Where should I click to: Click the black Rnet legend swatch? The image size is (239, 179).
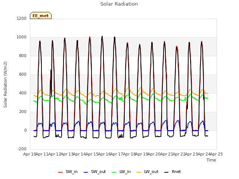click(167, 172)
